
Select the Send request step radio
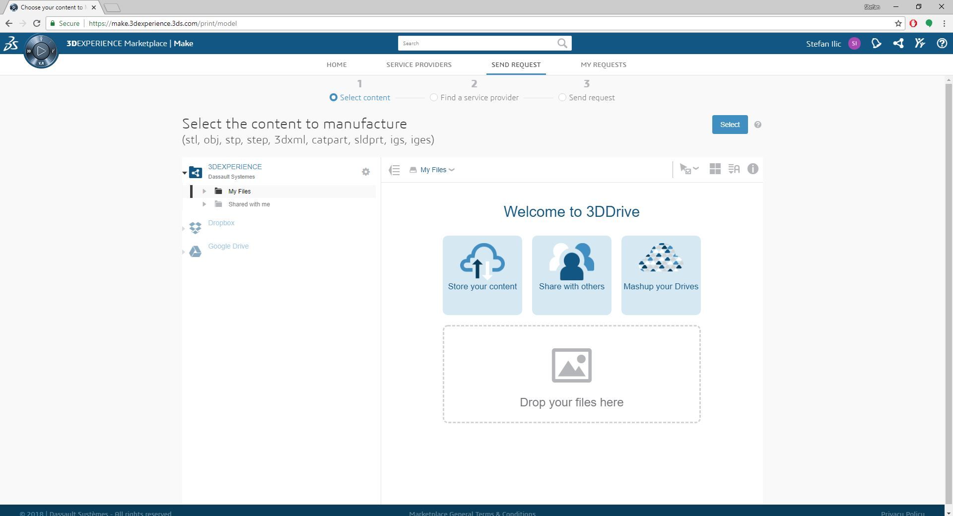562,97
